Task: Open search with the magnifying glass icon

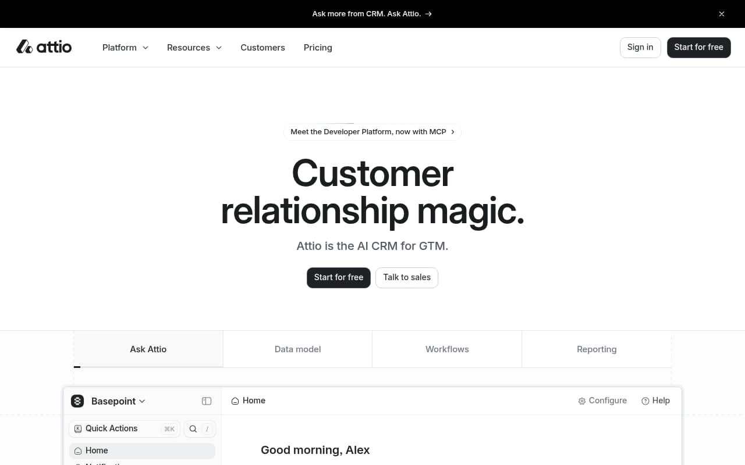Action: pyautogui.click(x=193, y=428)
